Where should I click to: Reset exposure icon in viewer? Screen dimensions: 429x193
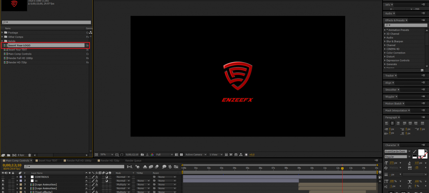click(x=246, y=155)
